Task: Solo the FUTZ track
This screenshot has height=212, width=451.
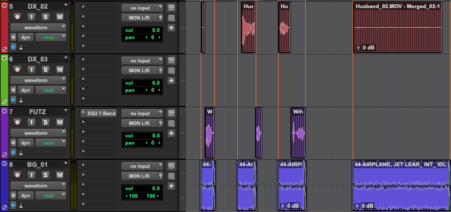Action: coord(46,122)
